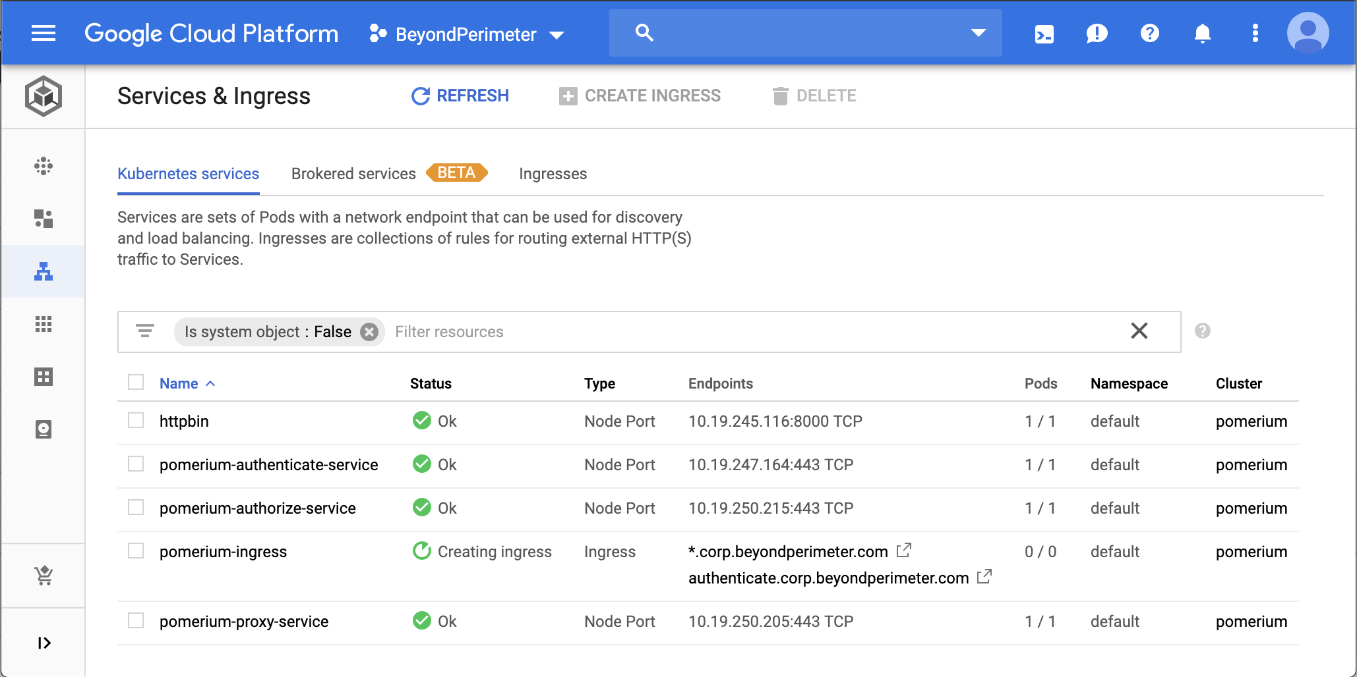Open *.corp.beyondperimeter.com endpoint link
Viewport: 1357px width, 677px height.
click(788, 552)
